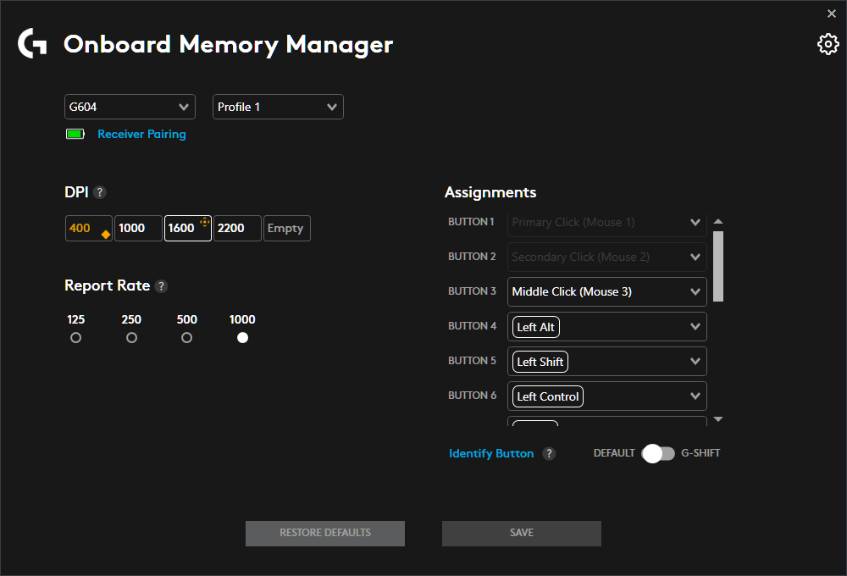Select the 125 report rate radio
This screenshot has width=847, height=576.
pyautogui.click(x=75, y=338)
